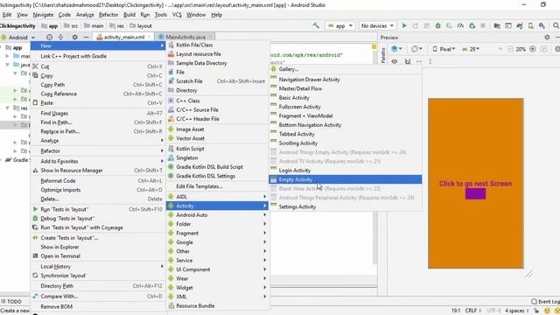Click the purple button in preview
The image size is (560, 315).
[x=475, y=194]
